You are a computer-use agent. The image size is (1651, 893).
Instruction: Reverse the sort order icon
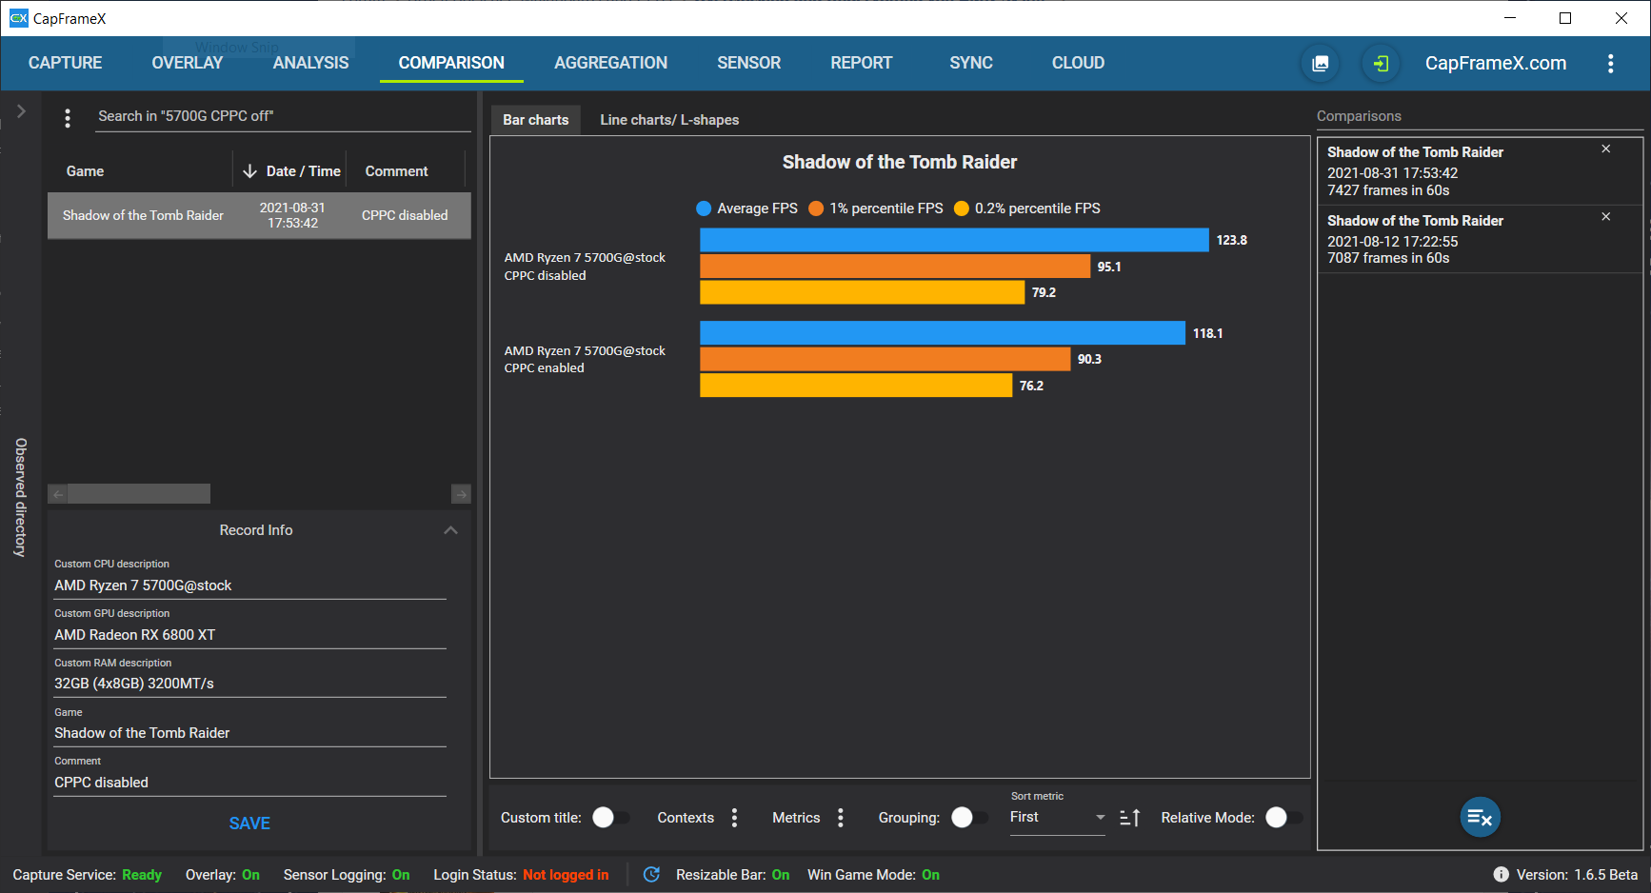tap(1129, 818)
